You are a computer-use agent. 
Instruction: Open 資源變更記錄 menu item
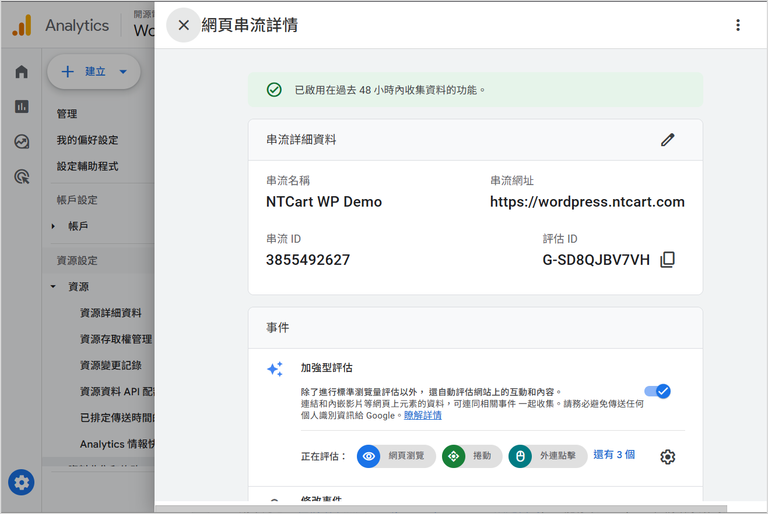pyautogui.click(x=111, y=366)
